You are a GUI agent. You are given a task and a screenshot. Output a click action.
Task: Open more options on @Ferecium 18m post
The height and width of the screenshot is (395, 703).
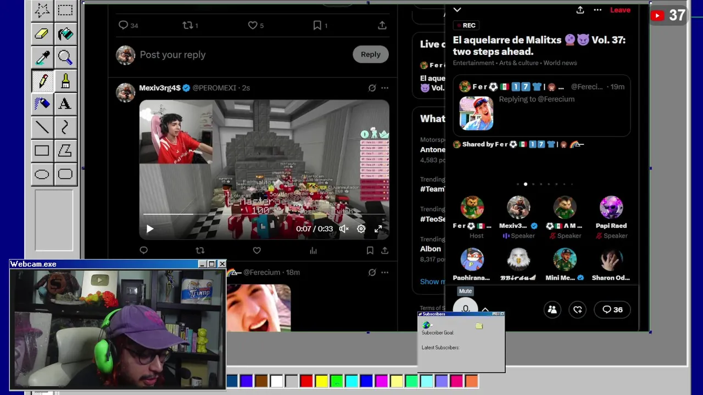pos(385,272)
